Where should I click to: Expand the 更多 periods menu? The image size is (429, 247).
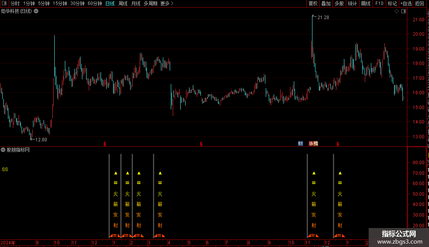pos(167,3)
